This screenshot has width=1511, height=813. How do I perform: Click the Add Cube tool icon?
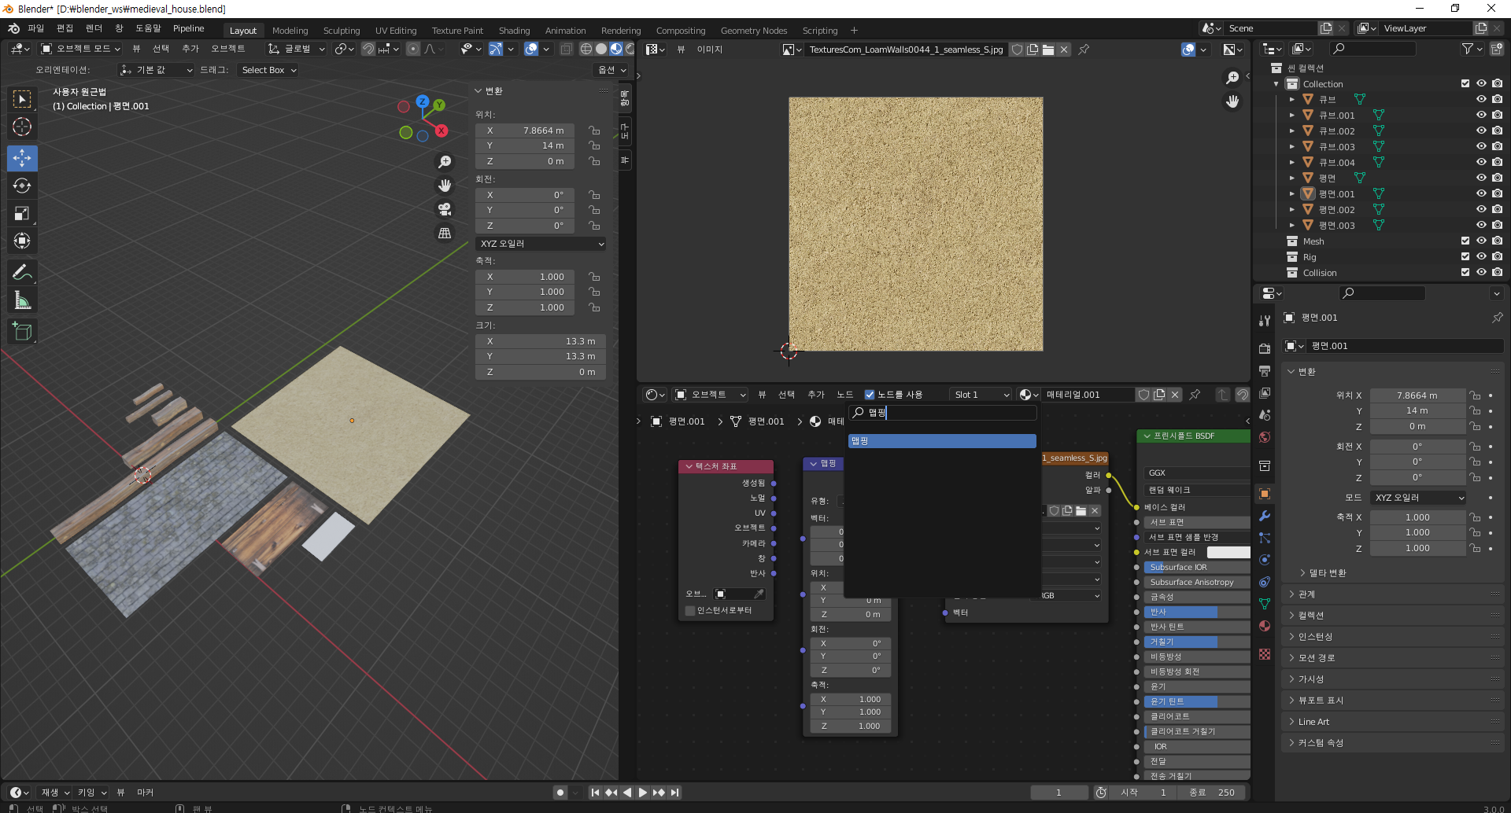(x=22, y=332)
